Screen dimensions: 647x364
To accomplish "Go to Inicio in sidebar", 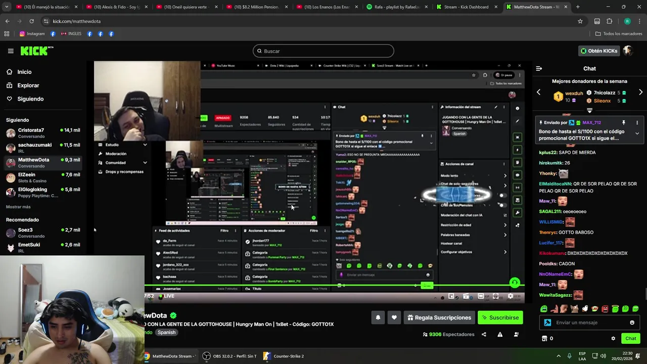I will click(x=24, y=72).
